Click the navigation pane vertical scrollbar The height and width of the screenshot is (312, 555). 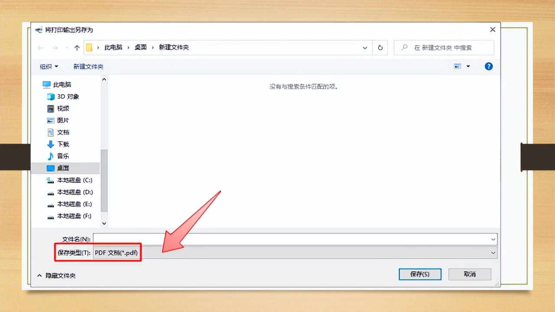click(x=104, y=152)
